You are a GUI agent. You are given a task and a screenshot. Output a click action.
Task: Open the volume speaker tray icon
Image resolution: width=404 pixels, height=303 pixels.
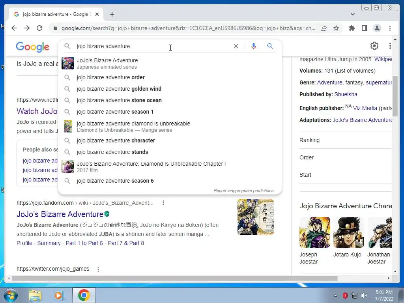point(364,296)
